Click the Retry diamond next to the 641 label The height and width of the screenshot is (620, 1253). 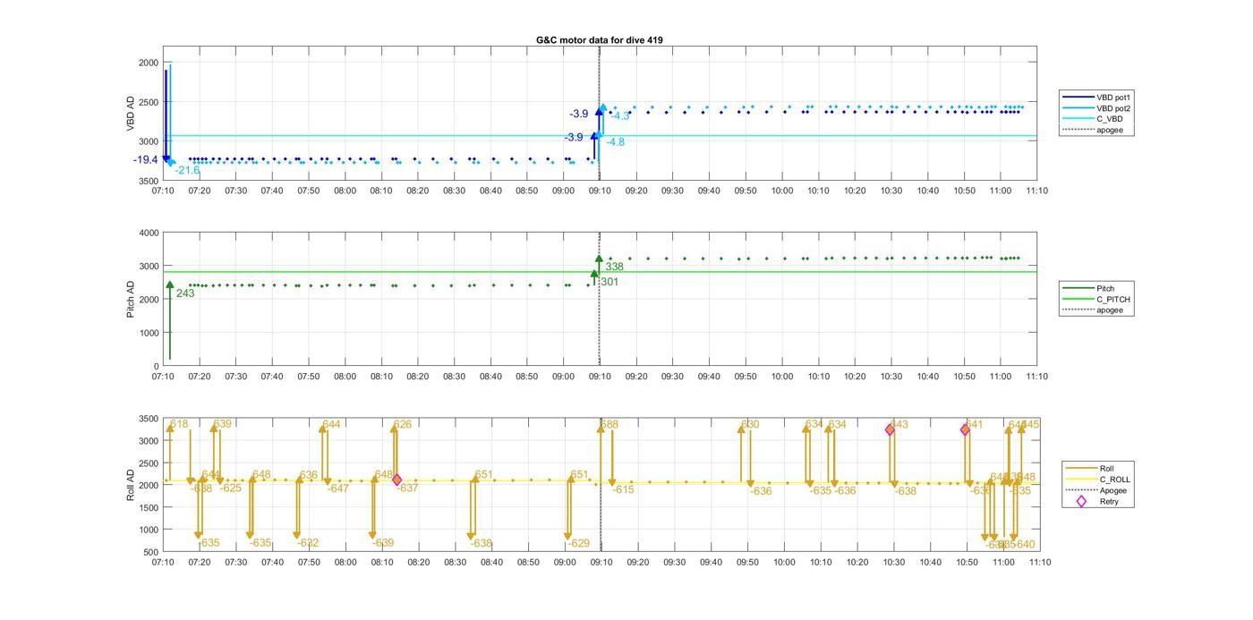click(965, 430)
